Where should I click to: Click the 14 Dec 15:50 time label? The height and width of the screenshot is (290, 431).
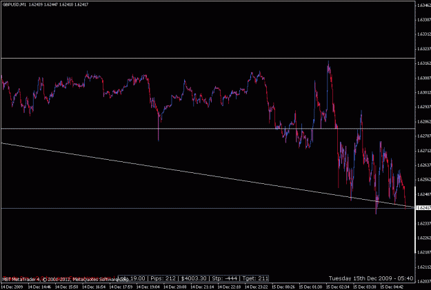coord(66,287)
